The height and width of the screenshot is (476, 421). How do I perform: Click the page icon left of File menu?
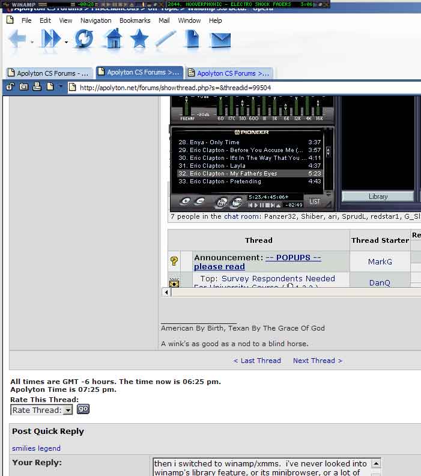(x=10, y=20)
